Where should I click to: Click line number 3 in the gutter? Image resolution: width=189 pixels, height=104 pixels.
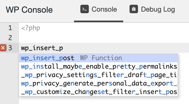(x=10, y=48)
